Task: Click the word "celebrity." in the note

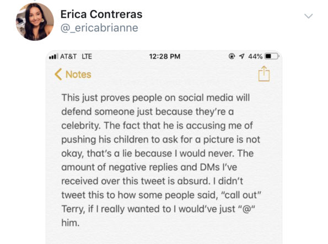Action: (x=81, y=126)
